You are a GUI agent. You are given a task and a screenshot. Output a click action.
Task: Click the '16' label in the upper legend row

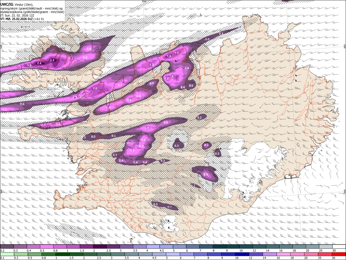click(281, 251)
